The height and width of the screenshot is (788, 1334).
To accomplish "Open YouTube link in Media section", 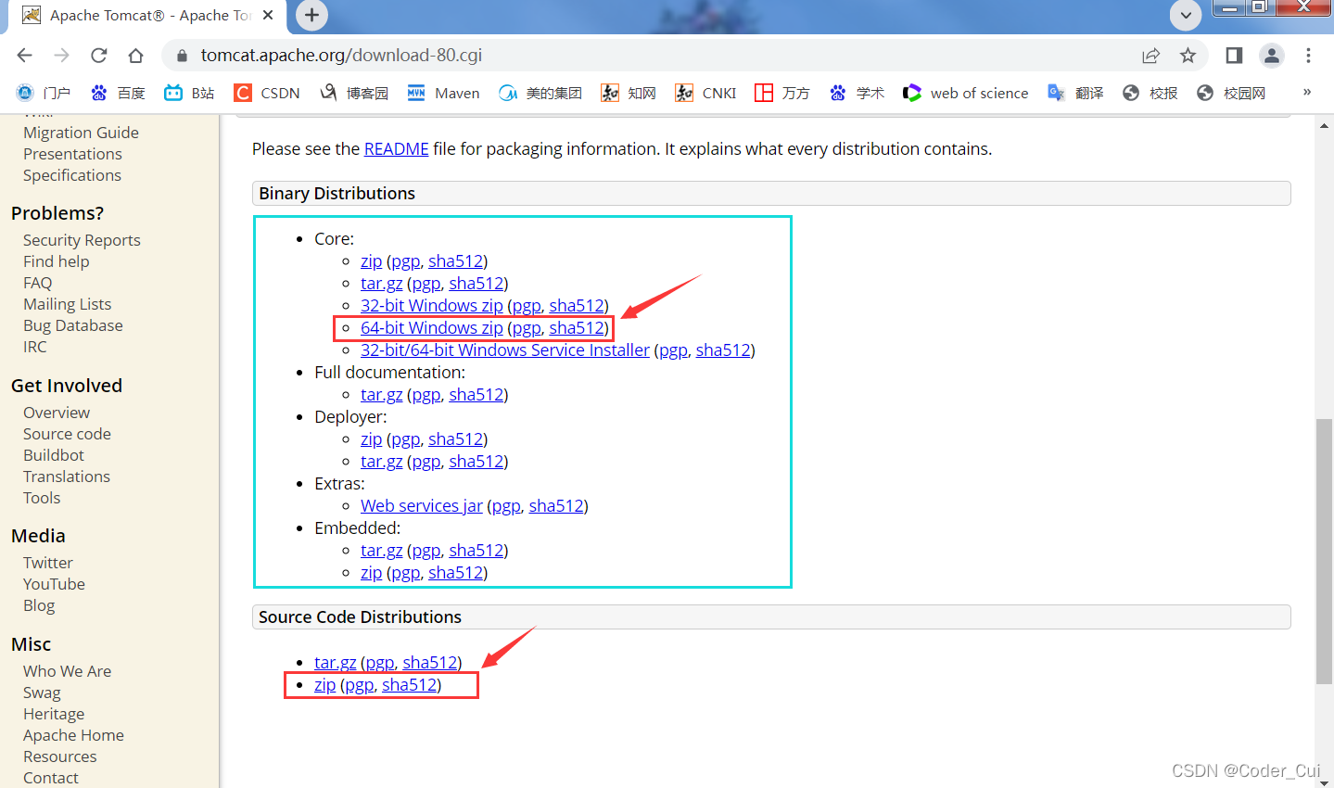I will pos(54,584).
